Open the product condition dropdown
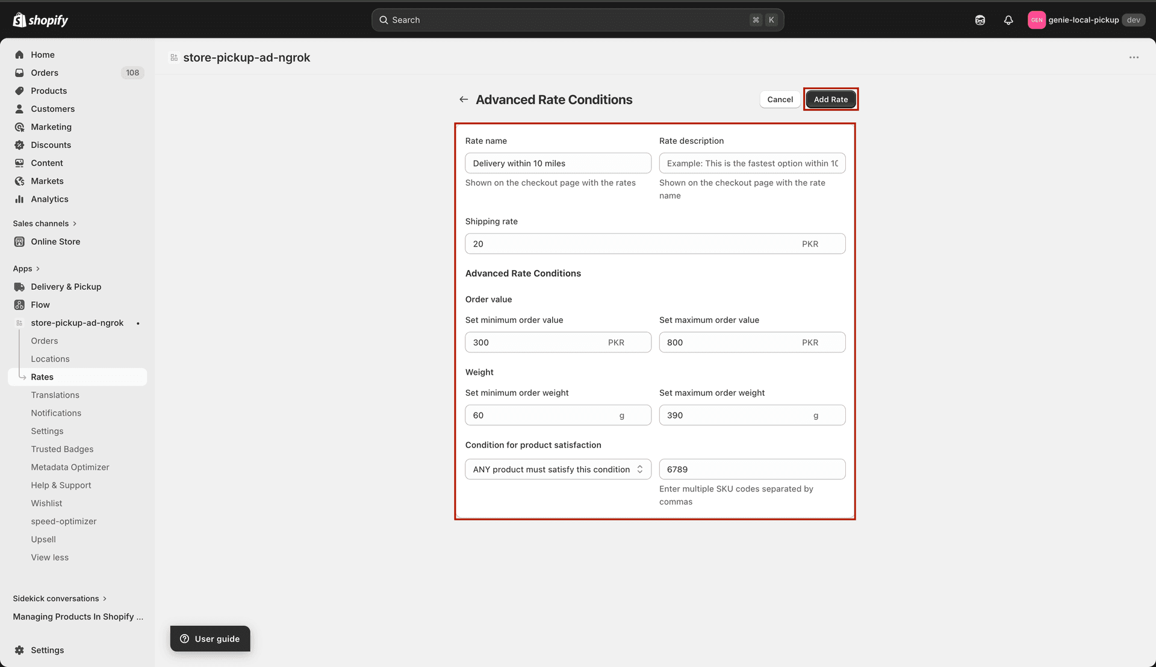The width and height of the screenshot is (1156, 667). pos(558,469)
